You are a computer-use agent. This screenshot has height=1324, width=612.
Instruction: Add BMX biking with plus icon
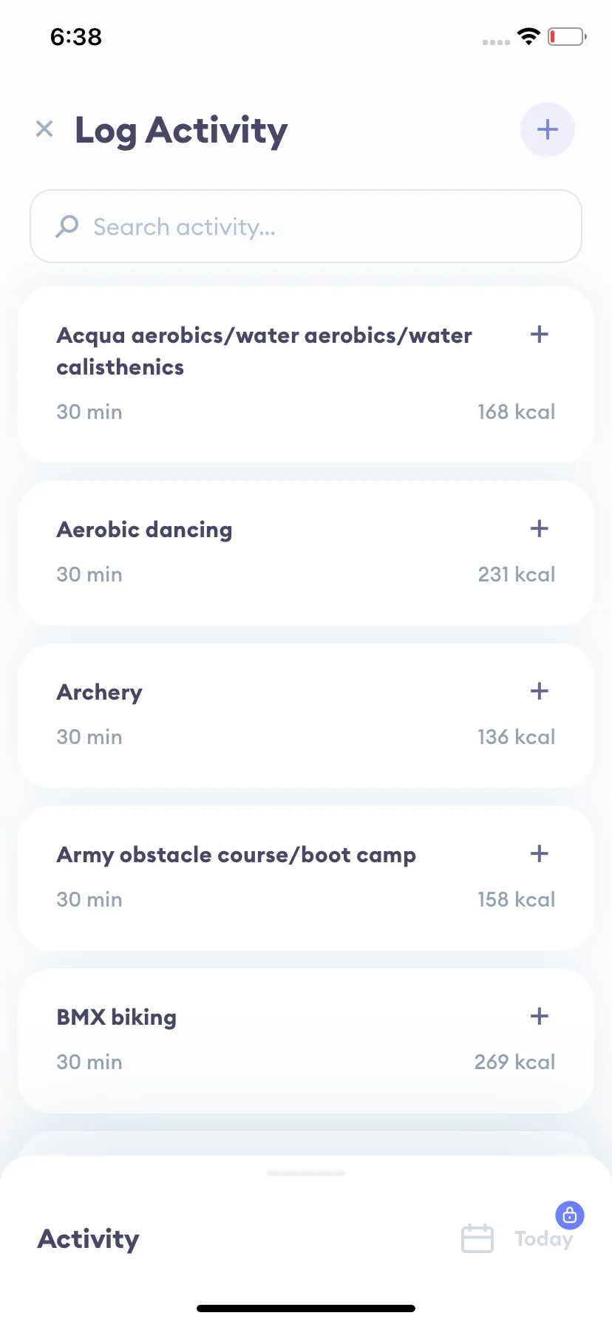(540, 1016)
